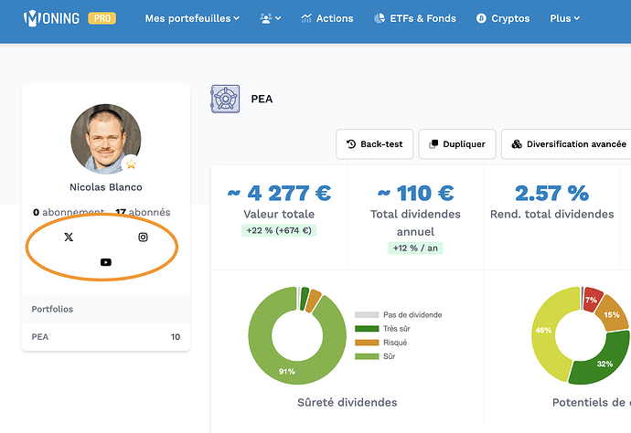Click the Back-test button
The width and height of the screenshot is (631, 433).
coord(376,144)
